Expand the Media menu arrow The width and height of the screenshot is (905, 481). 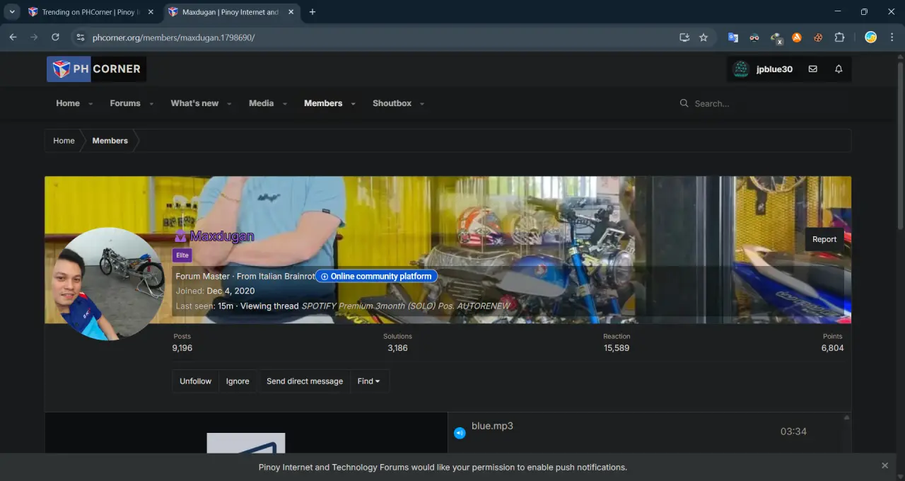(x=285, y=104)
